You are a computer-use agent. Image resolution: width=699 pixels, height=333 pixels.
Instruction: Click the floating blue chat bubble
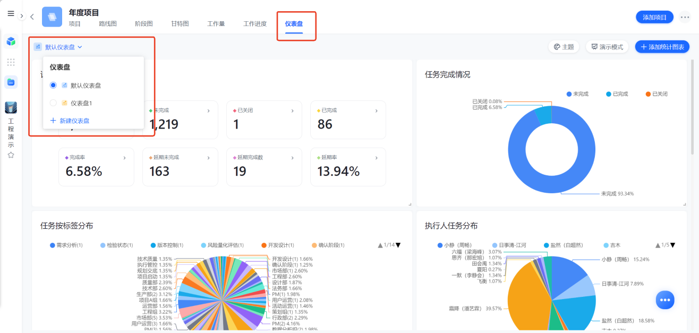tap(664, 300)
